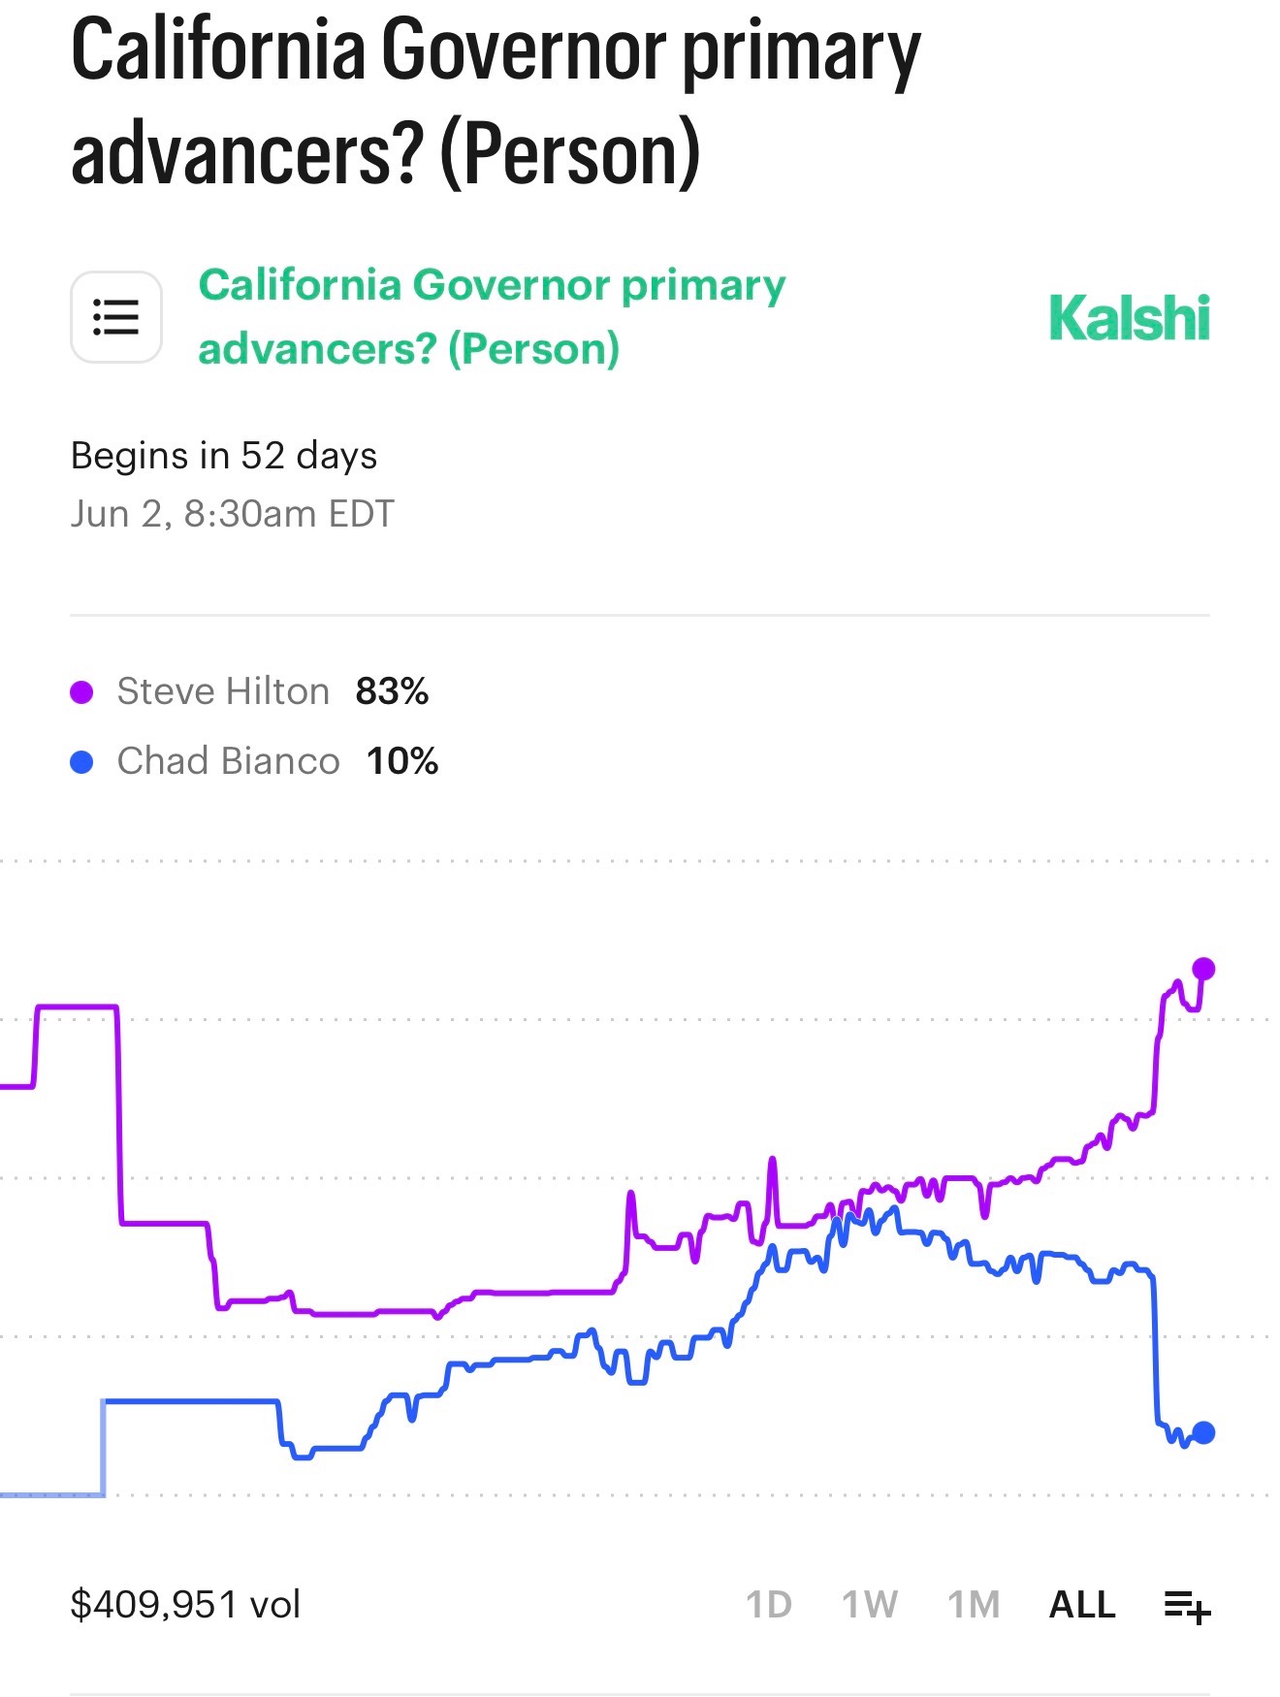Open the green California Governor primary link
The width and height of the screenshot is (1280, 1697).
tap(492, 317)
